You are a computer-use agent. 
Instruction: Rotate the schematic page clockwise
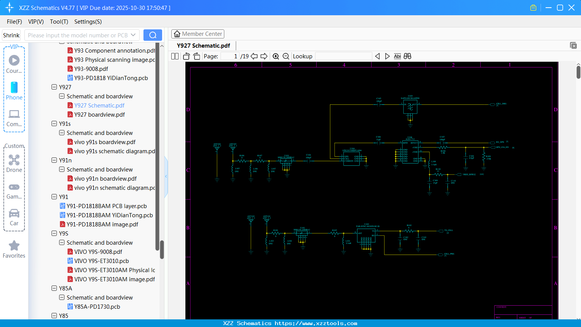(196, 56)
